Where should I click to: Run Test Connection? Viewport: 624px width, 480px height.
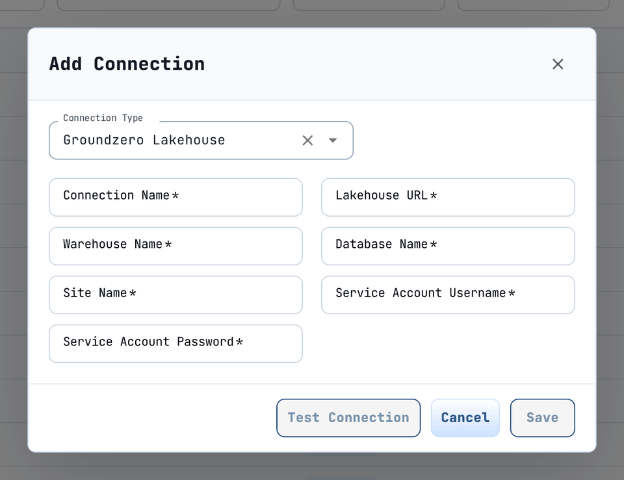(348, 418)
